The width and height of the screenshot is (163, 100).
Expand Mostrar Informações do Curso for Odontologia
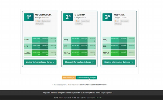point(40,62)
